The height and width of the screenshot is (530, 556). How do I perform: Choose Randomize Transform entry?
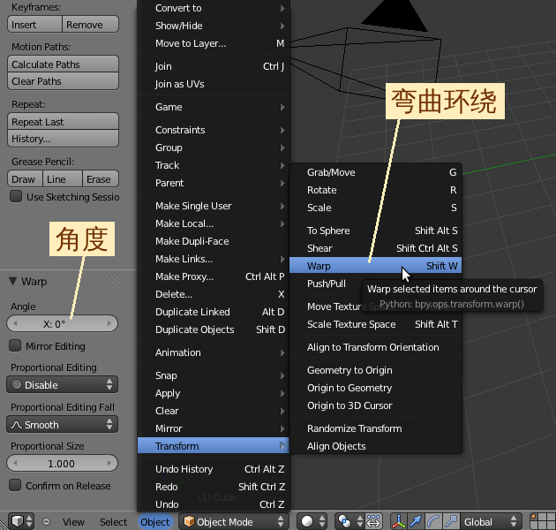(375, 428)
